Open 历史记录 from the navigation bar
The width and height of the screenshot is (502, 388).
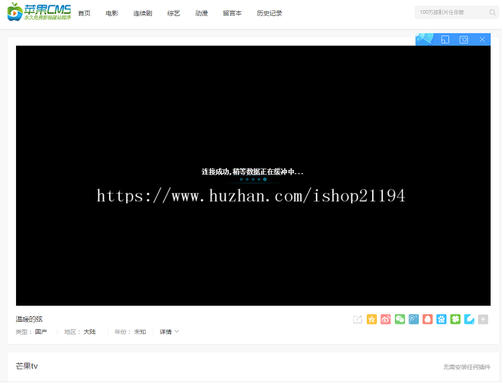pos(269,13)
